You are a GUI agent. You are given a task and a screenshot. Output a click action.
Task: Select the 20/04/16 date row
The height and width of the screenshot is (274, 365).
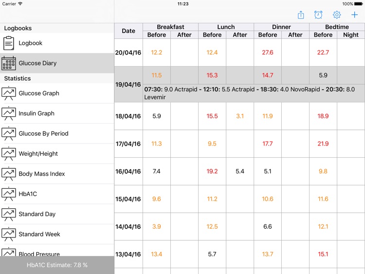[239, 53]
